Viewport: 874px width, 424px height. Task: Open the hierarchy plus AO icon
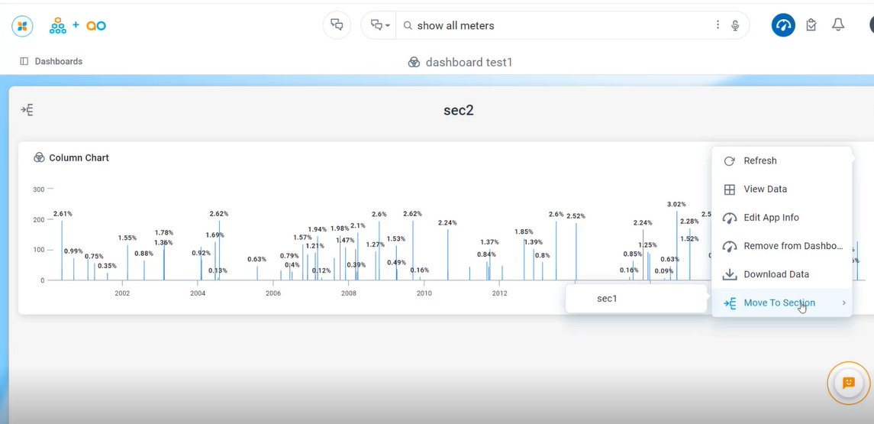77,26
